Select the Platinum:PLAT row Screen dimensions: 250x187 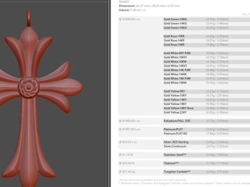pos(207,129)
